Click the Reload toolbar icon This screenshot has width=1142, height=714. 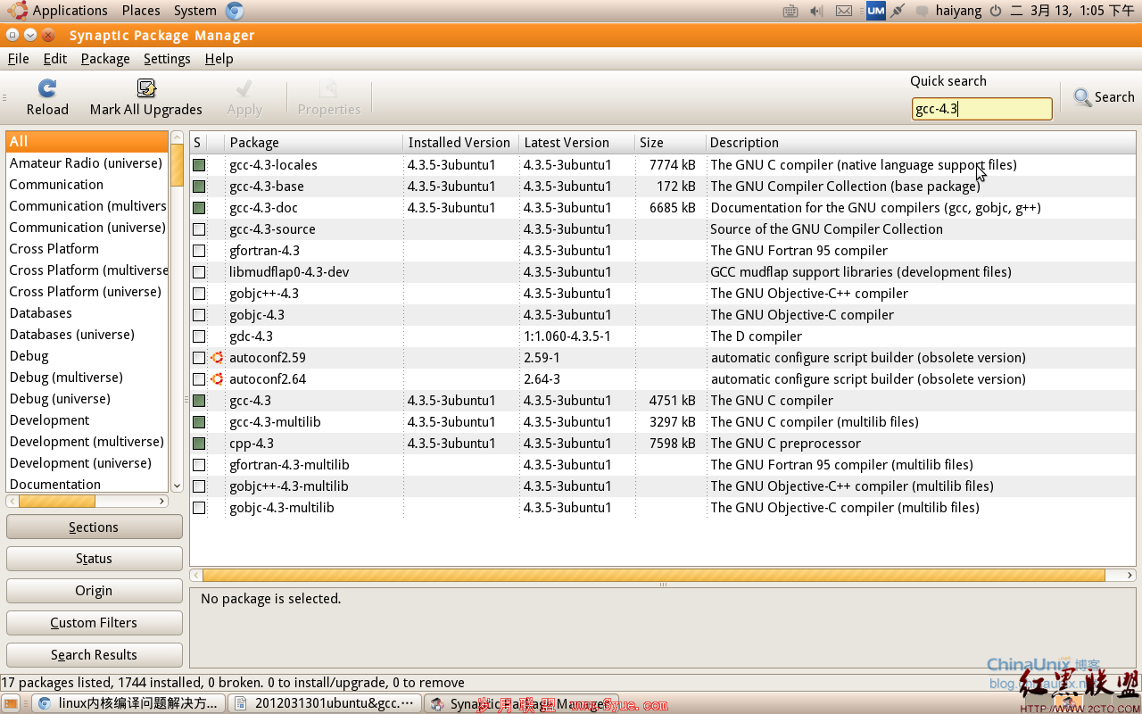47,88
